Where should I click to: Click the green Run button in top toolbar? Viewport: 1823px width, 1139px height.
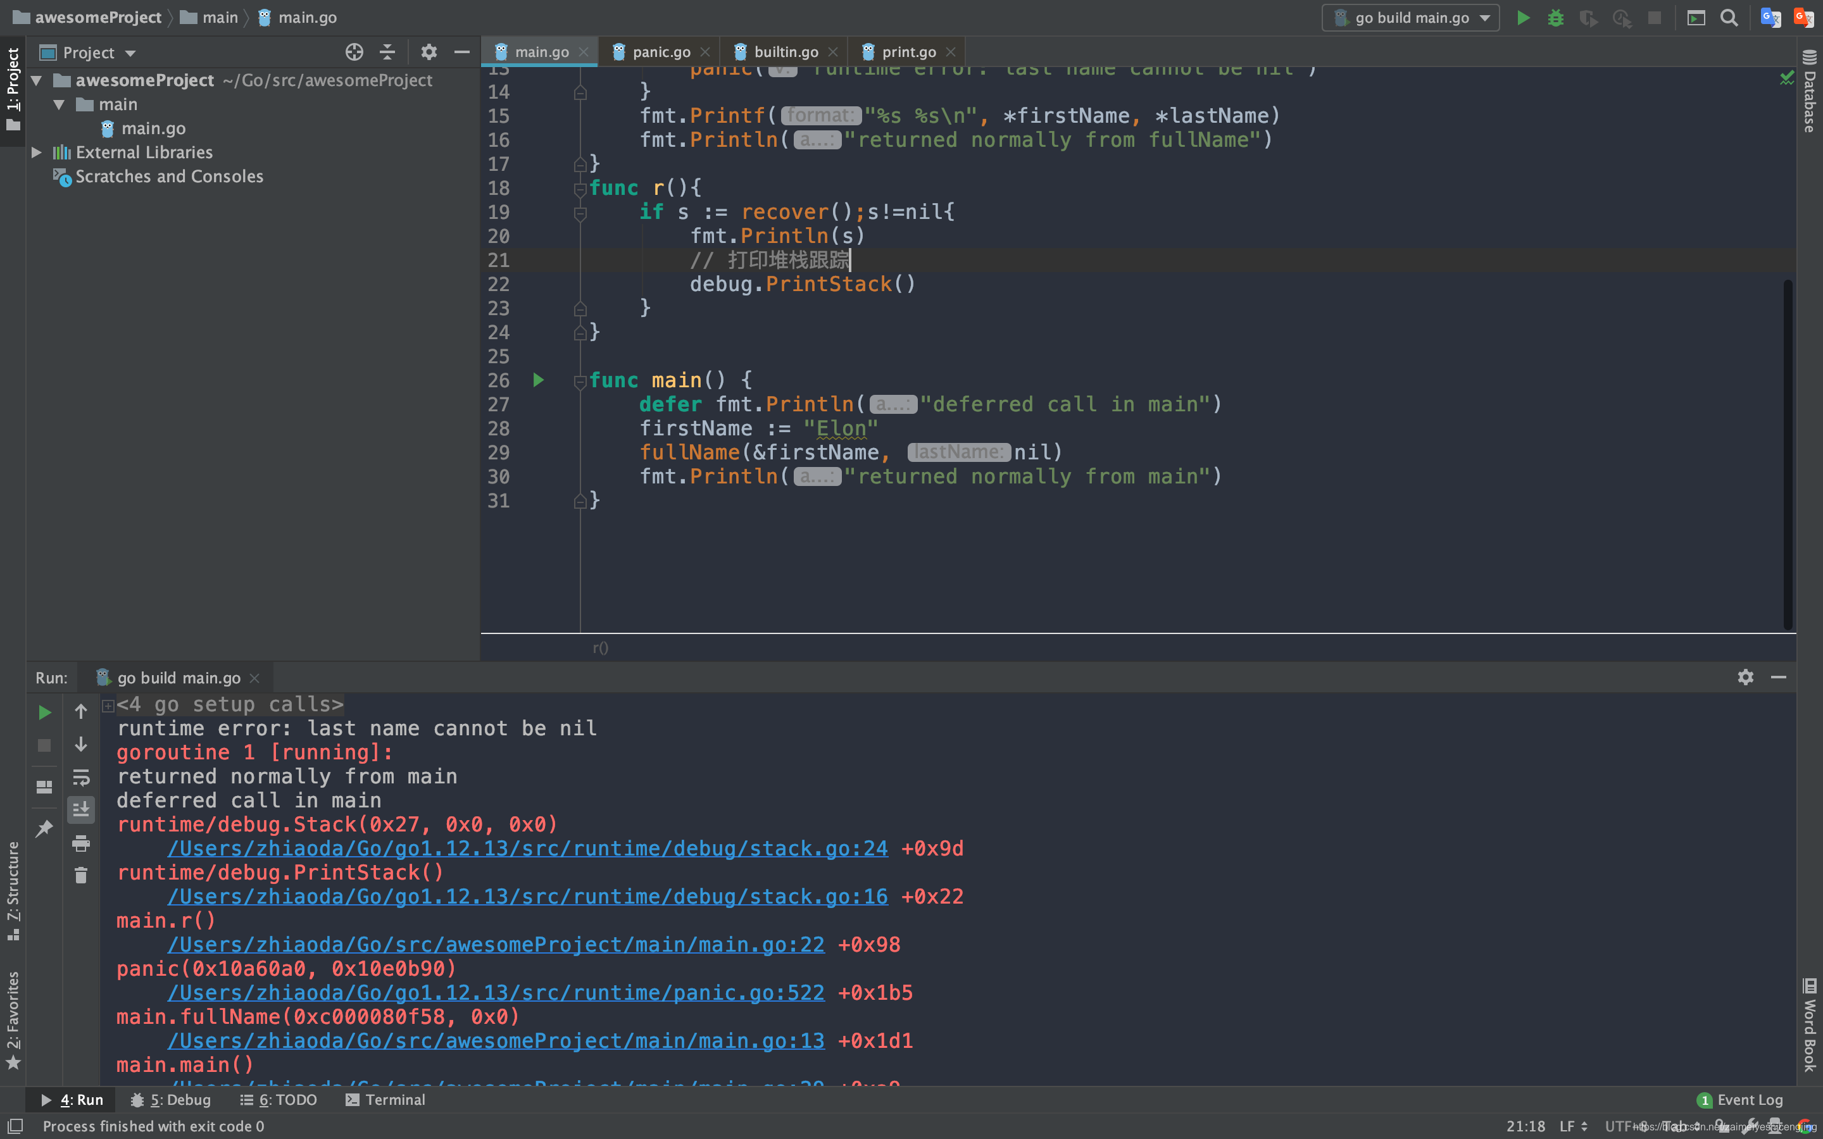coord(1522,17)
